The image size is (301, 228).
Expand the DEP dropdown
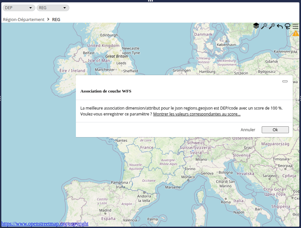click(19, 8)
